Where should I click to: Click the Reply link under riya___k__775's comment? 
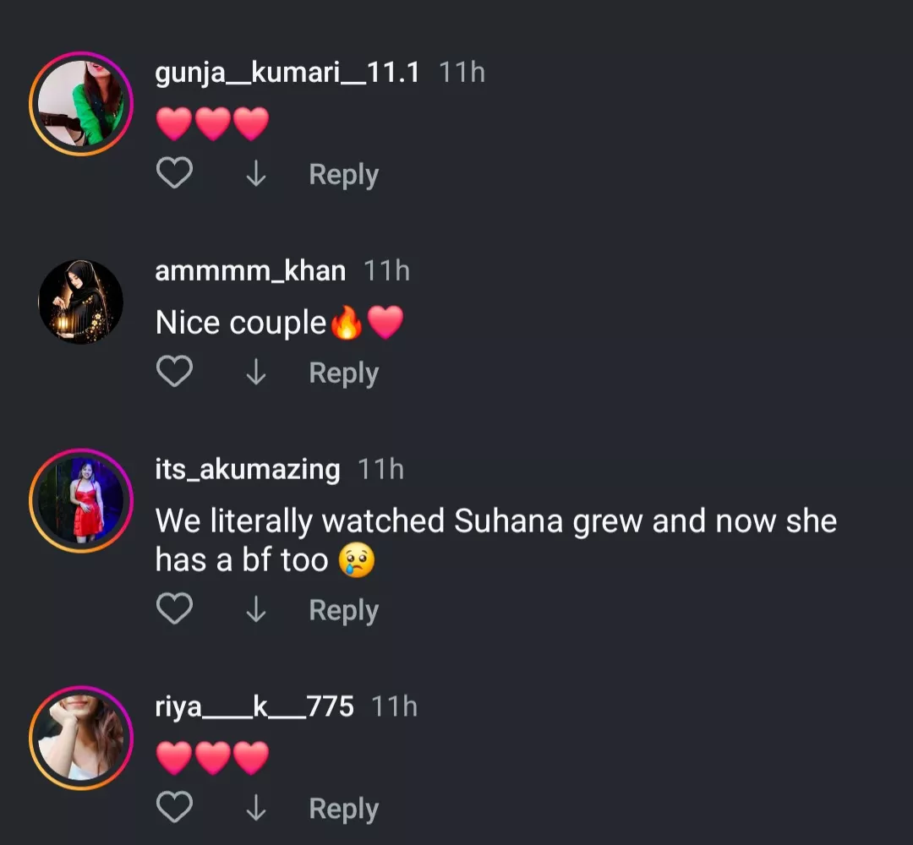coord(342,808)
